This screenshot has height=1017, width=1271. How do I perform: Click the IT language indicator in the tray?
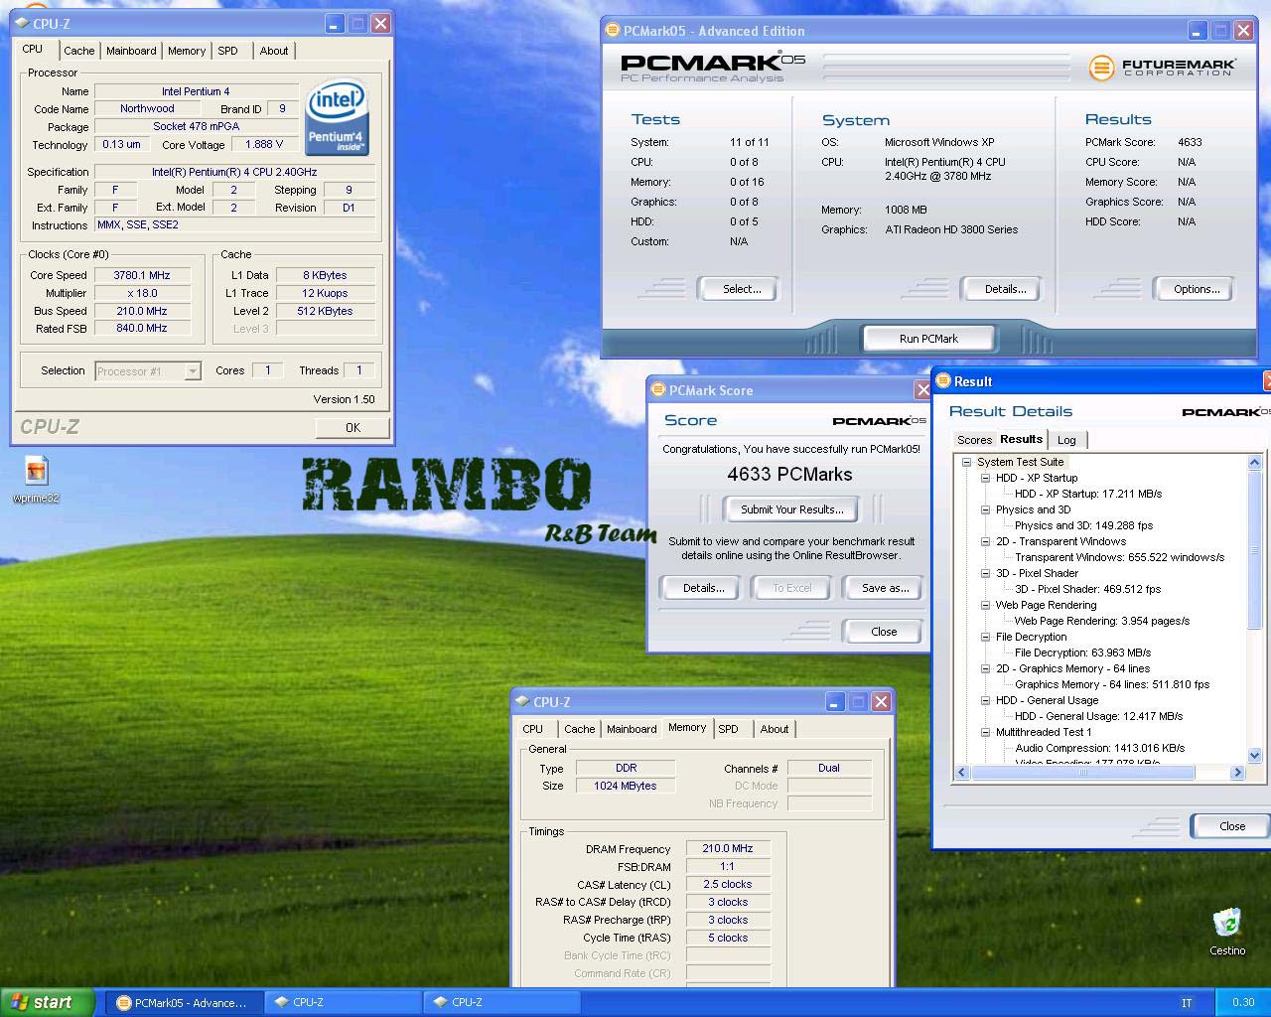(x=1187, y=1002)
